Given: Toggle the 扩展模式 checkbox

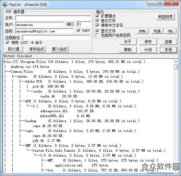Looking at the screenshot, I should [97, 16].
